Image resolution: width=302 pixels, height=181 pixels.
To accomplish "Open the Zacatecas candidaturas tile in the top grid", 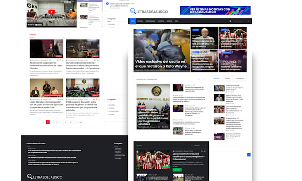I will click(x=204, y=61).
